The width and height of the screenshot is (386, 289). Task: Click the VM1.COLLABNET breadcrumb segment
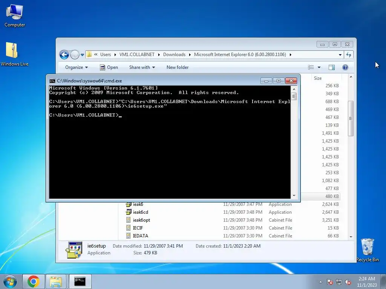click(x=137, y=55)
